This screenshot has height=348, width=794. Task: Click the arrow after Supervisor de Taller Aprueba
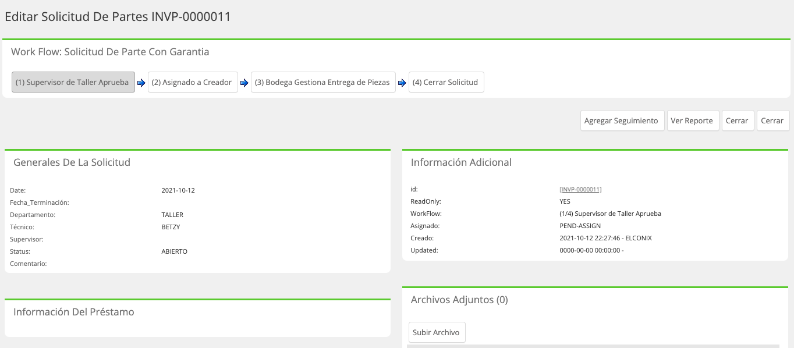(x=141, y=83)
